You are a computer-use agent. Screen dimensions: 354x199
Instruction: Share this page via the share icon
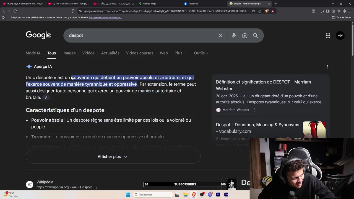coord(260,11)
